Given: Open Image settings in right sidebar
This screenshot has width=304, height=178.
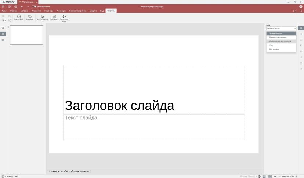Looking at the screenshot, I should (x=301, y=40).
